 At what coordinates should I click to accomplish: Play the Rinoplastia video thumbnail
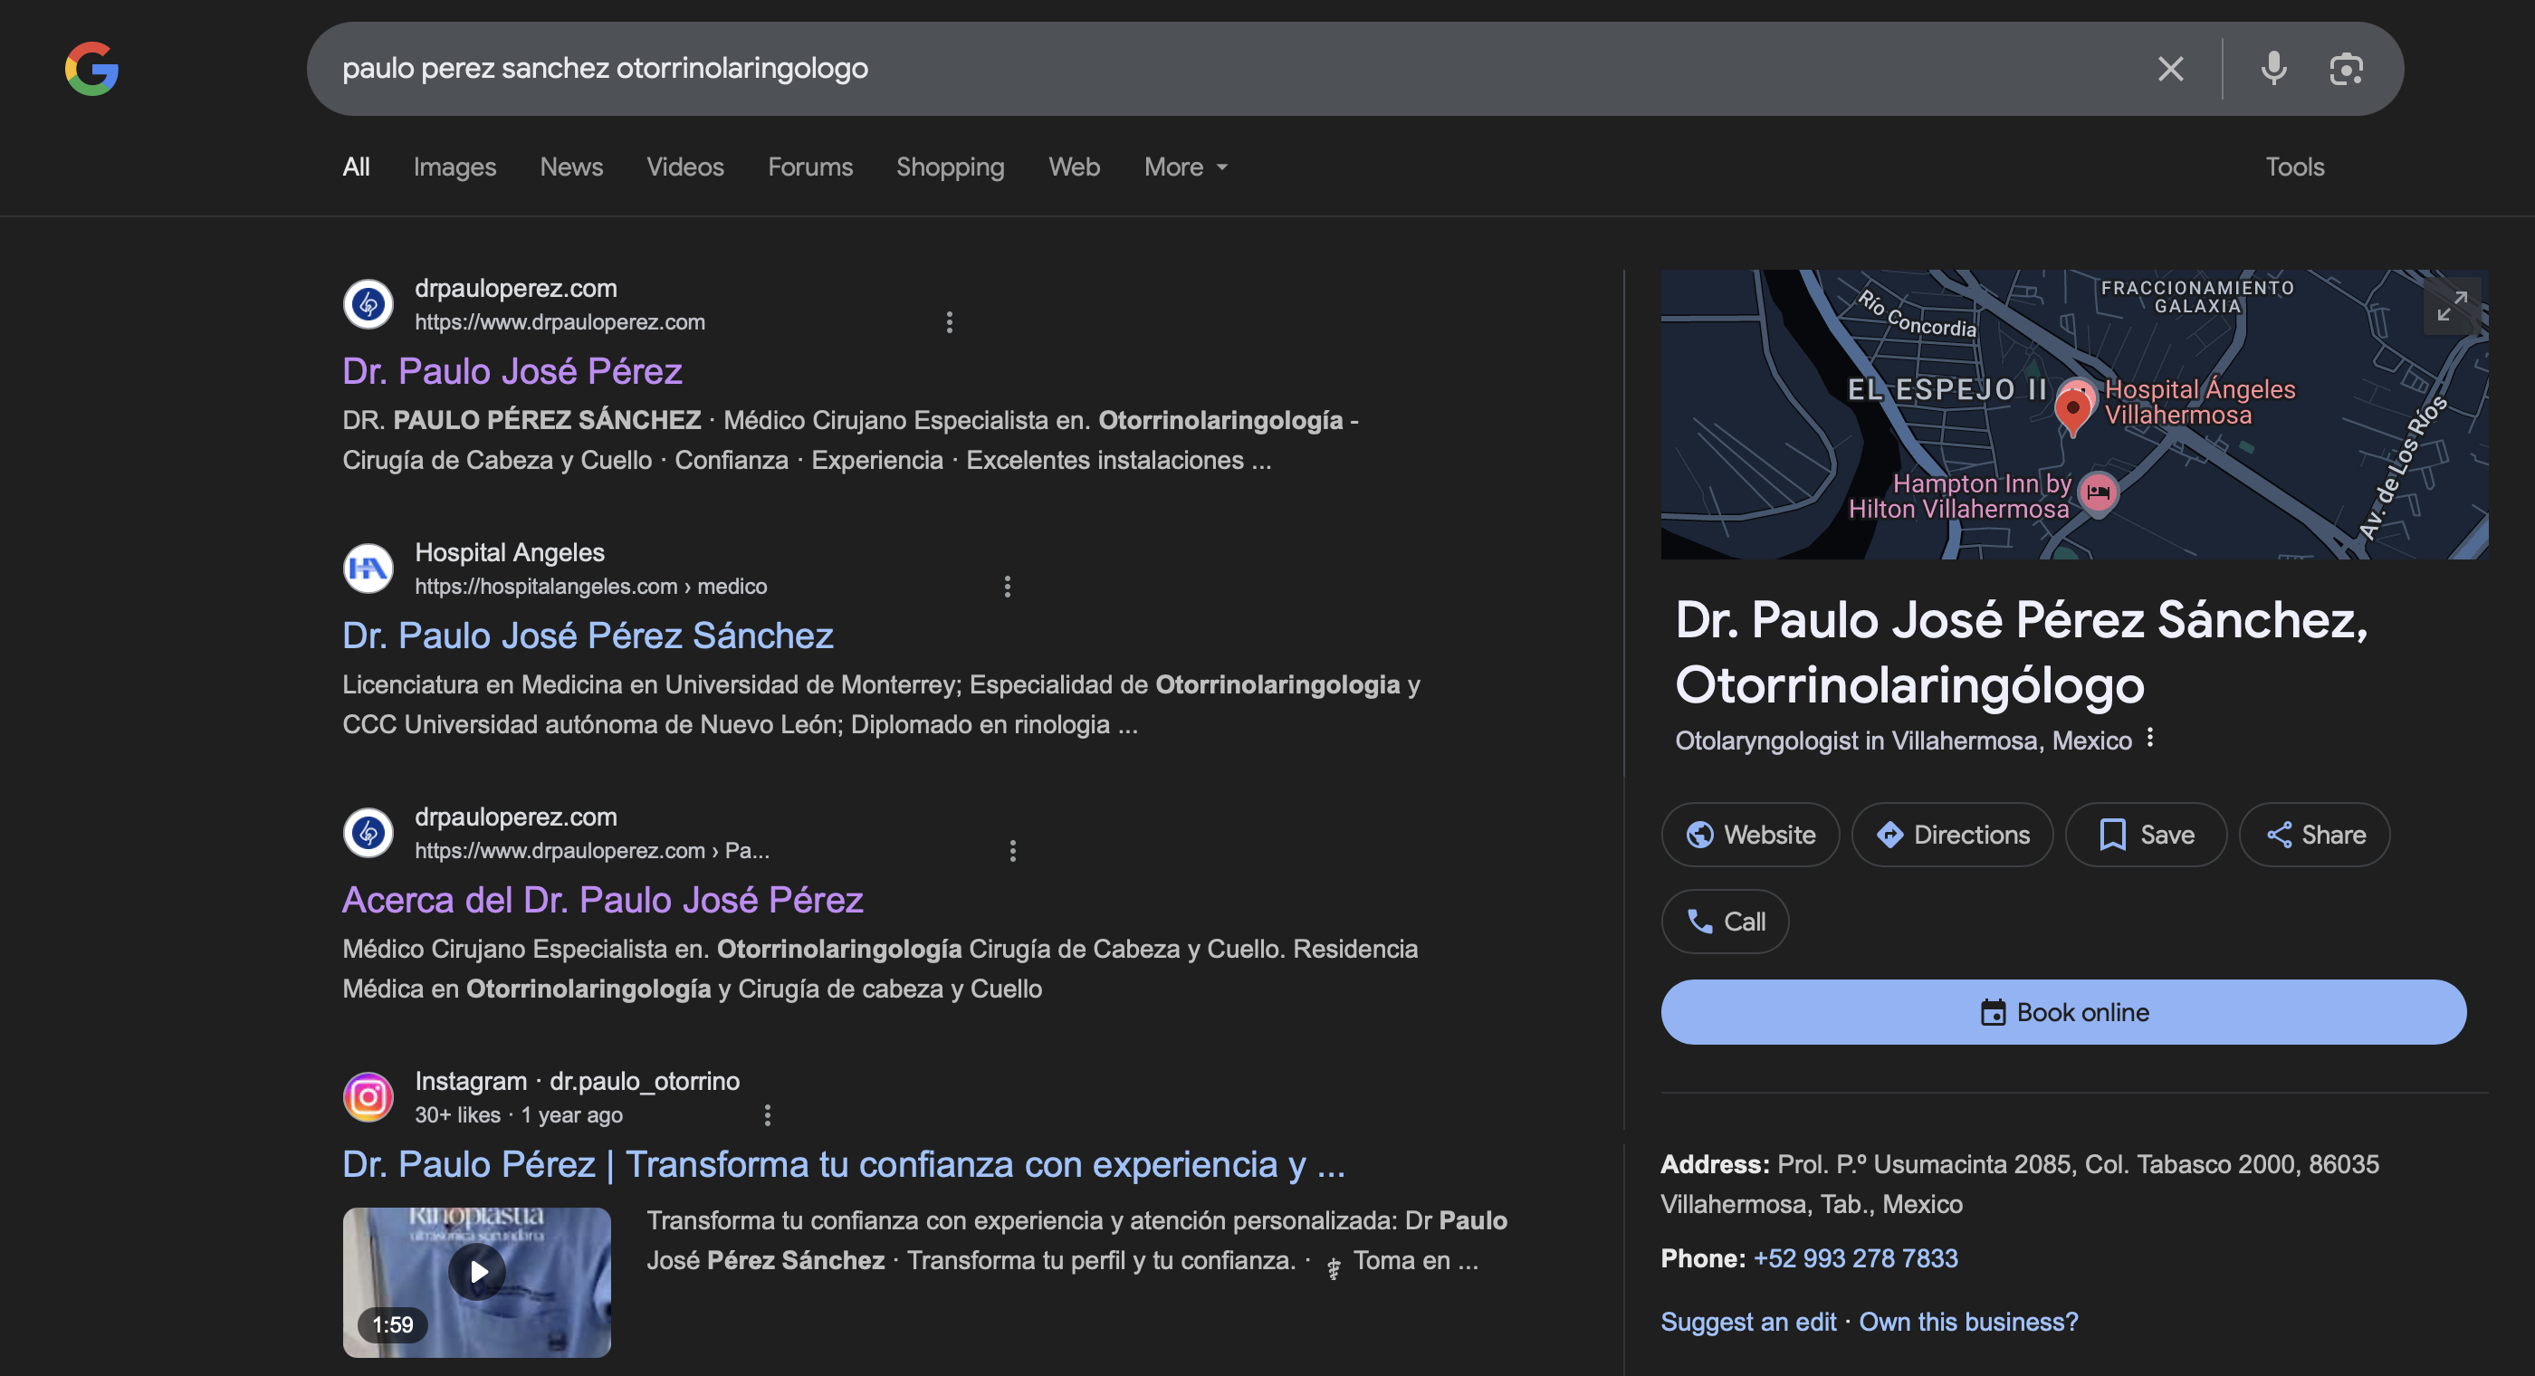477,1272
